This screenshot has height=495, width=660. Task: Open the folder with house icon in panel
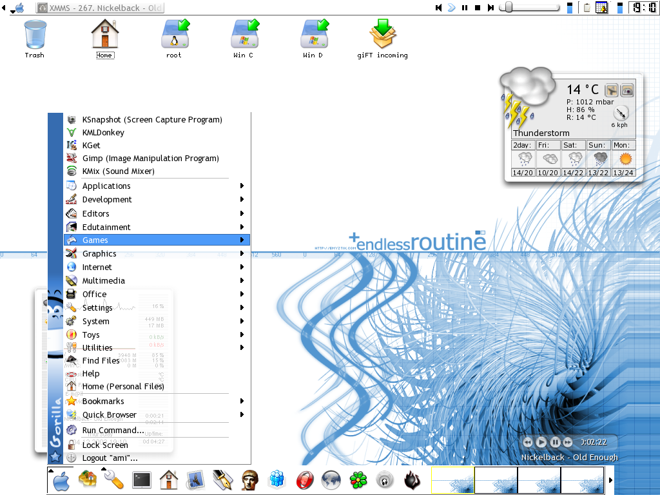coord(88,480)
